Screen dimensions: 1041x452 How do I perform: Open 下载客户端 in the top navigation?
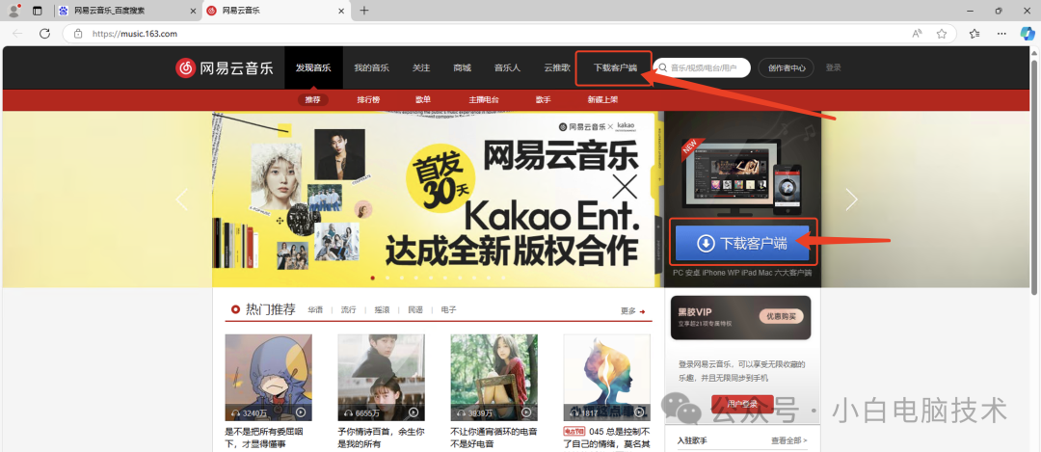point(614,67)
